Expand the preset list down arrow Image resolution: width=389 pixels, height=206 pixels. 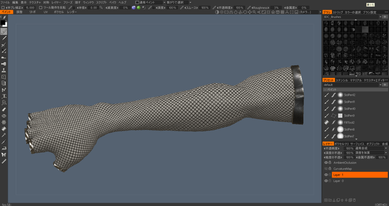pos(356,139)
